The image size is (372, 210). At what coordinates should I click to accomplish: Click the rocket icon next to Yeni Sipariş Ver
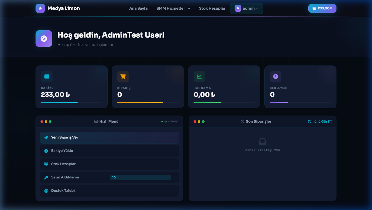[x=46, y=137]
